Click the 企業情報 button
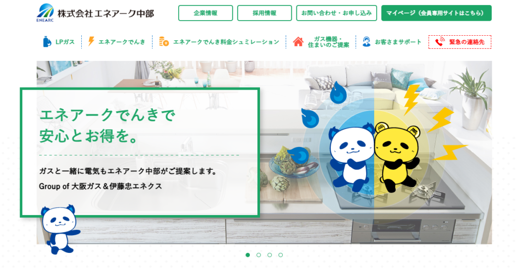Screen dimensions: 517x268 click(x=205, y=13)
